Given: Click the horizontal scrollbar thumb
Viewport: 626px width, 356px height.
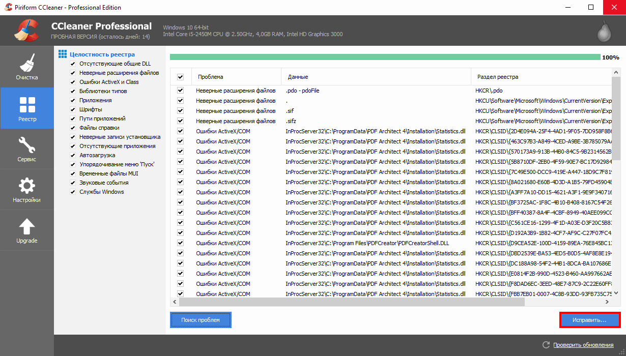Looking at the screenshot, I should (351, 302).
